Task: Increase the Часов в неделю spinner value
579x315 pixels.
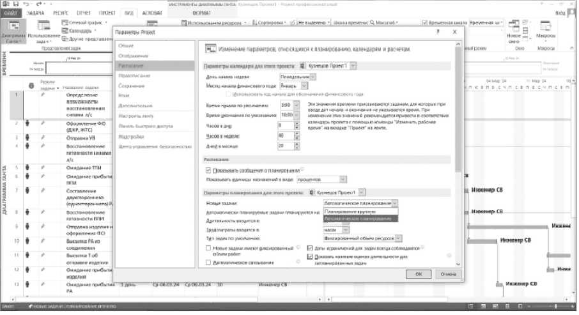Action: click(297, 133)
